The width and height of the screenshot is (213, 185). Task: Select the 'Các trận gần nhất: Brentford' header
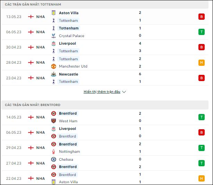(x=105, y=105)
